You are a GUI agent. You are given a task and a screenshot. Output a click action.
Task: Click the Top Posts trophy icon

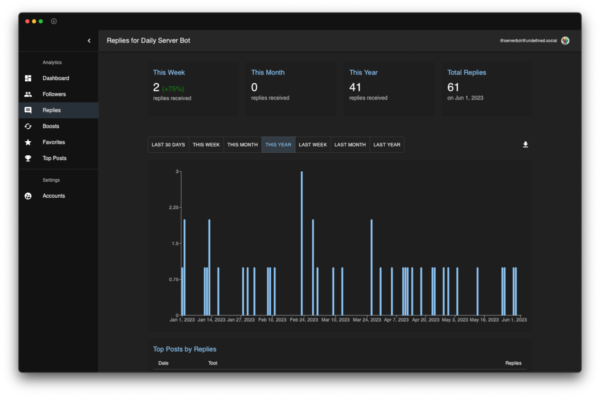[28, 158]
